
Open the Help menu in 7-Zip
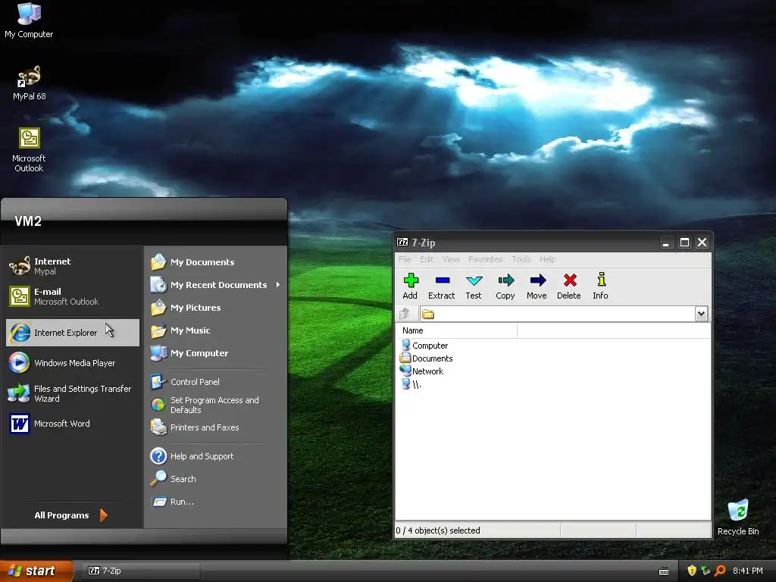547,259
